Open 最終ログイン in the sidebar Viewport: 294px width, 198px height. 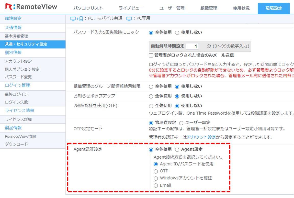click(16, 94)
